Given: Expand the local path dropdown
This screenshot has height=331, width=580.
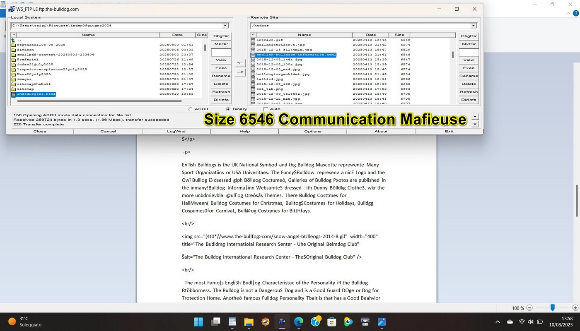Looking at the screenshot, I should coord(225,26).
